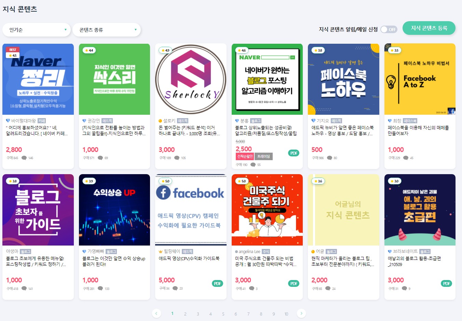Image resolution: width=462 pixels, height=321 pixels.
Task: Click the comment bubble icon showing 146
Action: pos(24,158)
